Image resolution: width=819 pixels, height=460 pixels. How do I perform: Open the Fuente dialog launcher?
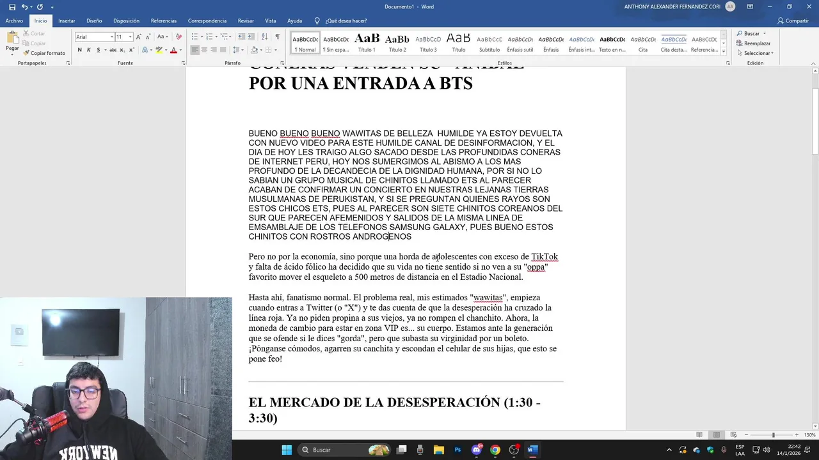pos(184,63)
